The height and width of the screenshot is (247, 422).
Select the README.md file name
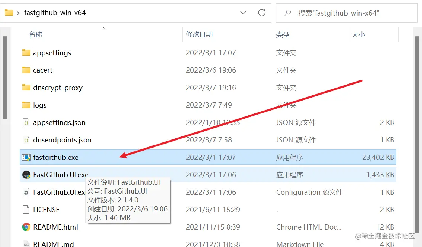[x=53, y=244]
